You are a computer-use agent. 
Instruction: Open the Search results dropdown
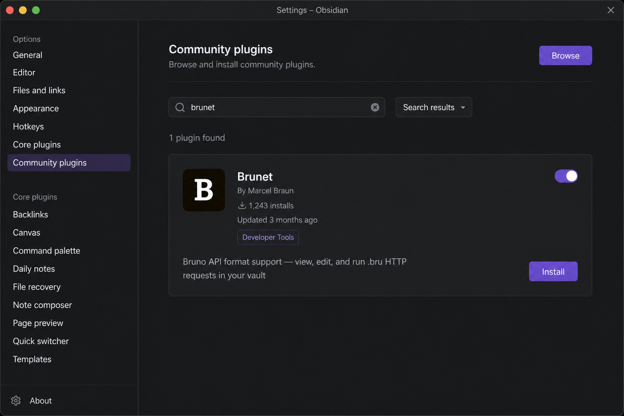(434, 107)
